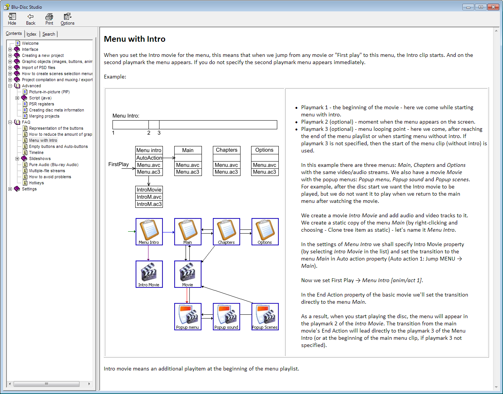Screen dimensions: 503x394
Task: Open Pure Audio (Blu-ray Audio) topic
Action: coord(54,165)
